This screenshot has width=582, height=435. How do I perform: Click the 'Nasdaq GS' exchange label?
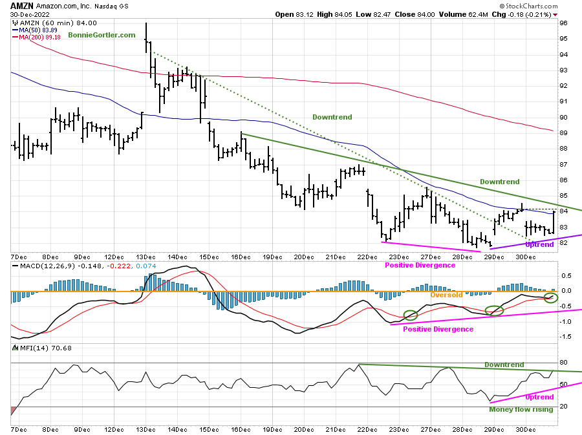(x=111, y=6)
